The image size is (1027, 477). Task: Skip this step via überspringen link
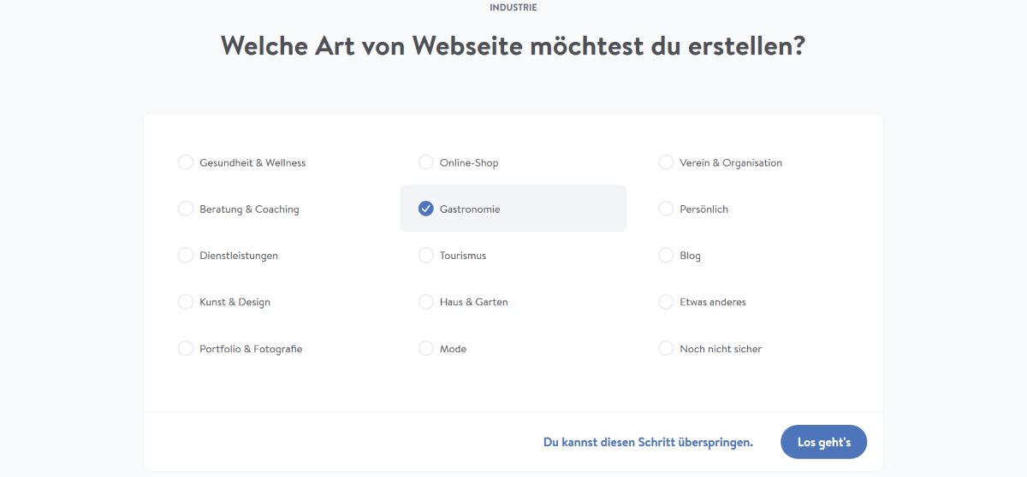click(x=648, y=443)
